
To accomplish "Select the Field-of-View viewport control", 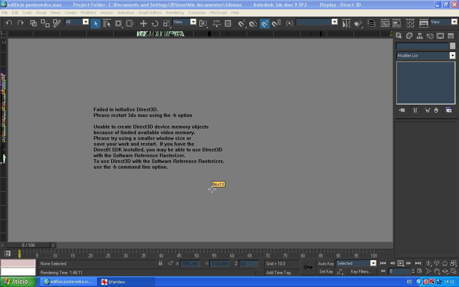I will point(429,271).
